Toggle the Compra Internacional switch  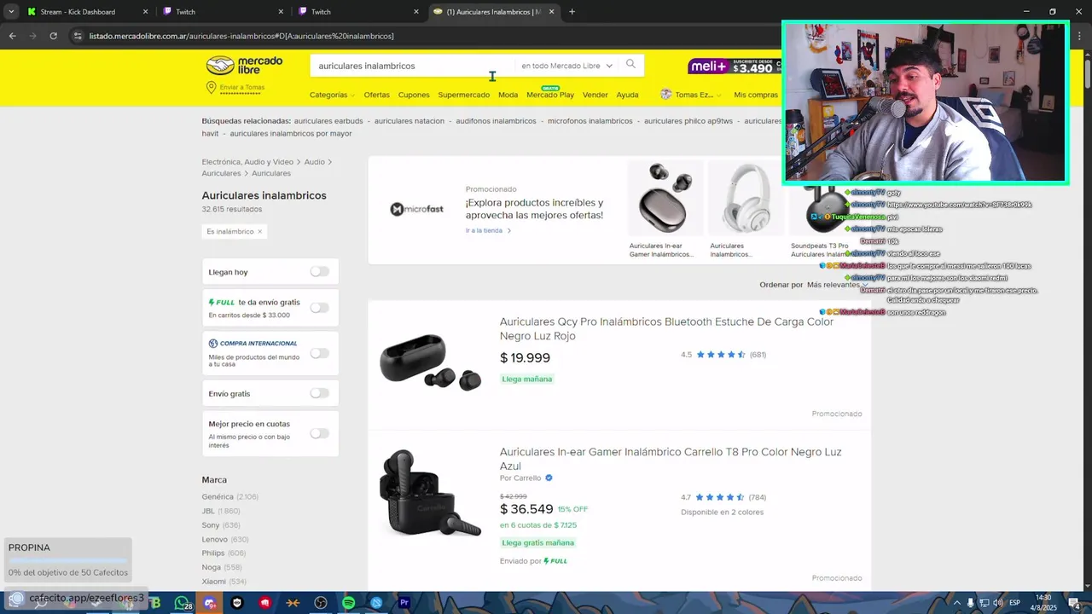pyautogui.click(x=319, y=353)
